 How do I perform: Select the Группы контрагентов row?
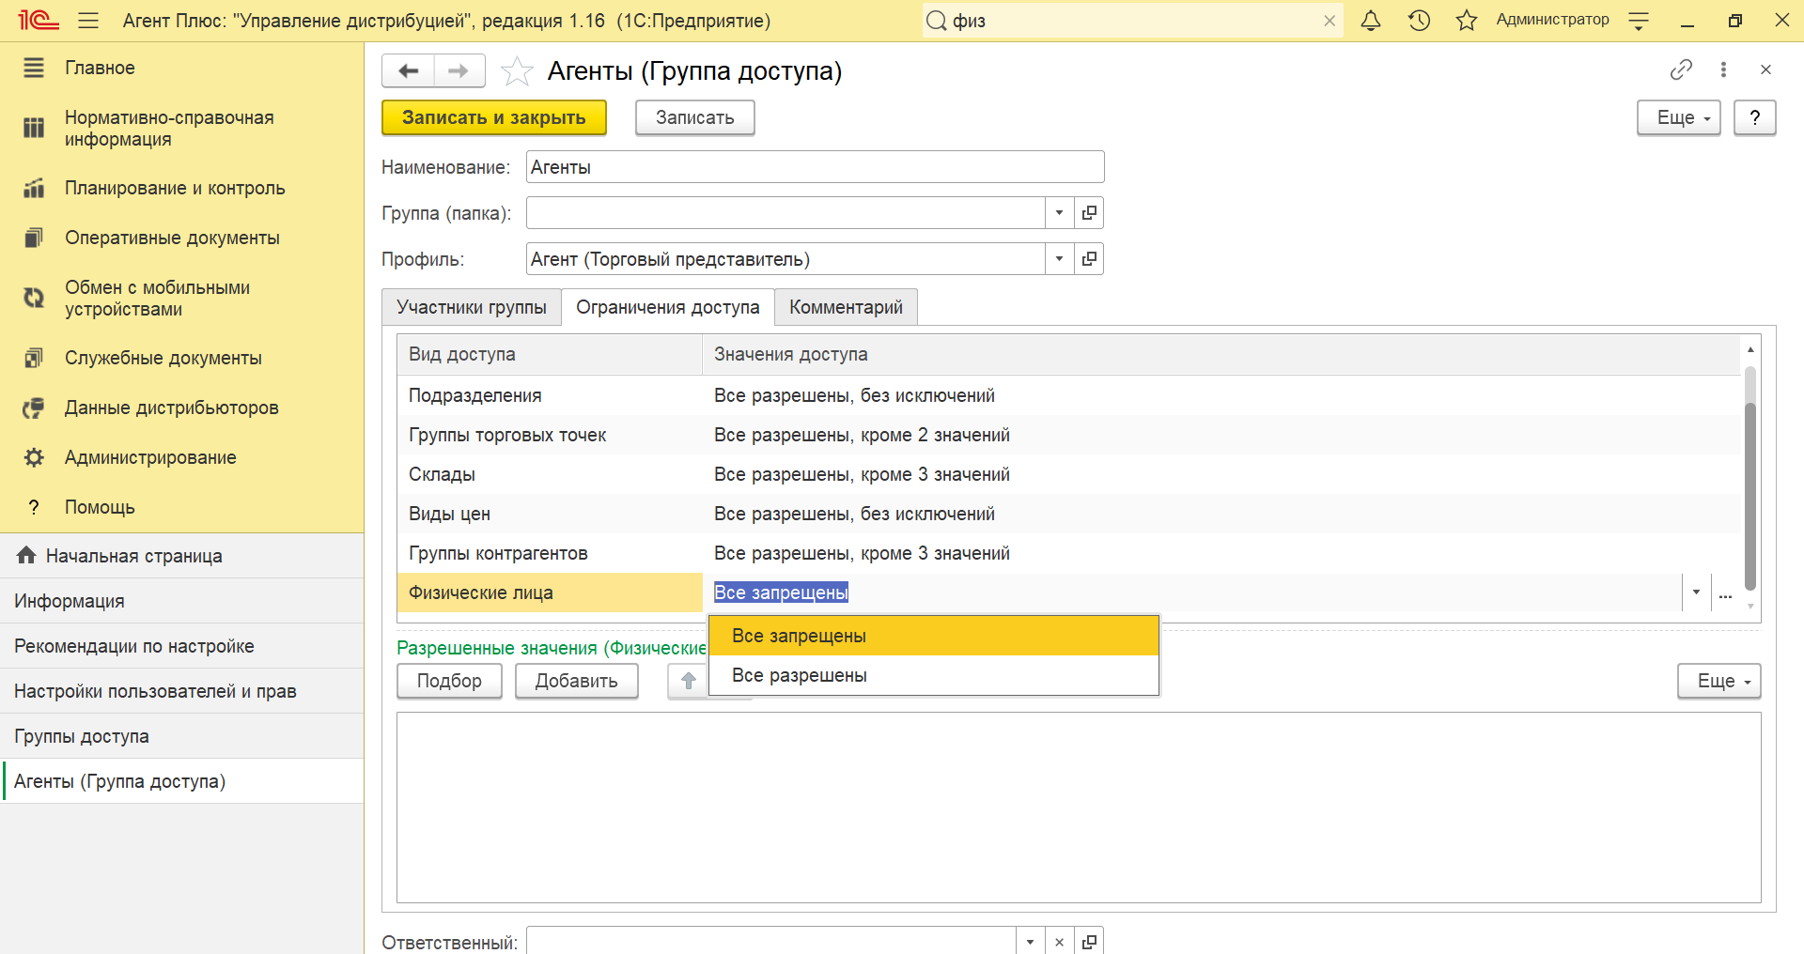point(1068,553)
